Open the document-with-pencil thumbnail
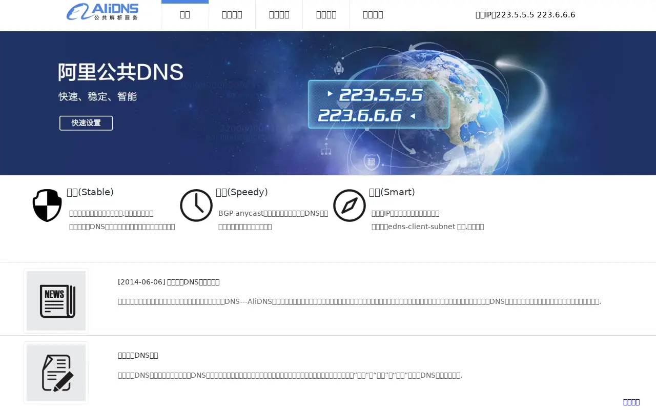 [x=56, y=373]
